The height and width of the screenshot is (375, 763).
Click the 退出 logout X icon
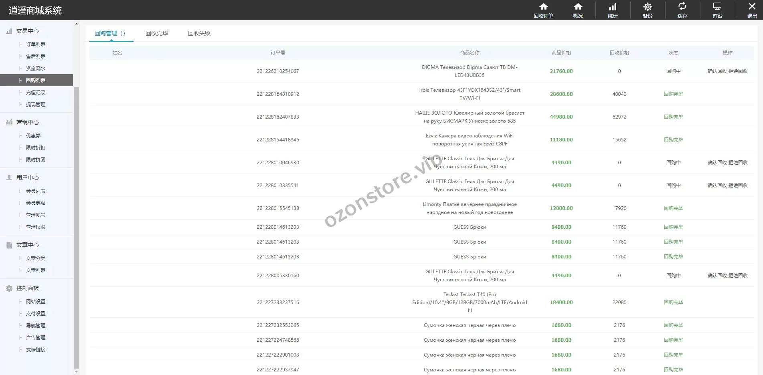[x=752, y=6]
